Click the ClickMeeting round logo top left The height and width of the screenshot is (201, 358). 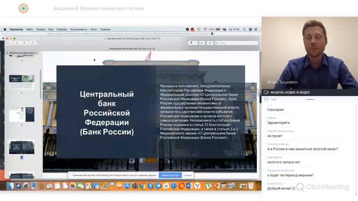click(23, 8)
